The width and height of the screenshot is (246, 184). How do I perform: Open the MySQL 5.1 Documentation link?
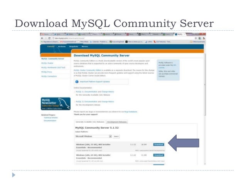pyautogui.click(x=95, y=91)
